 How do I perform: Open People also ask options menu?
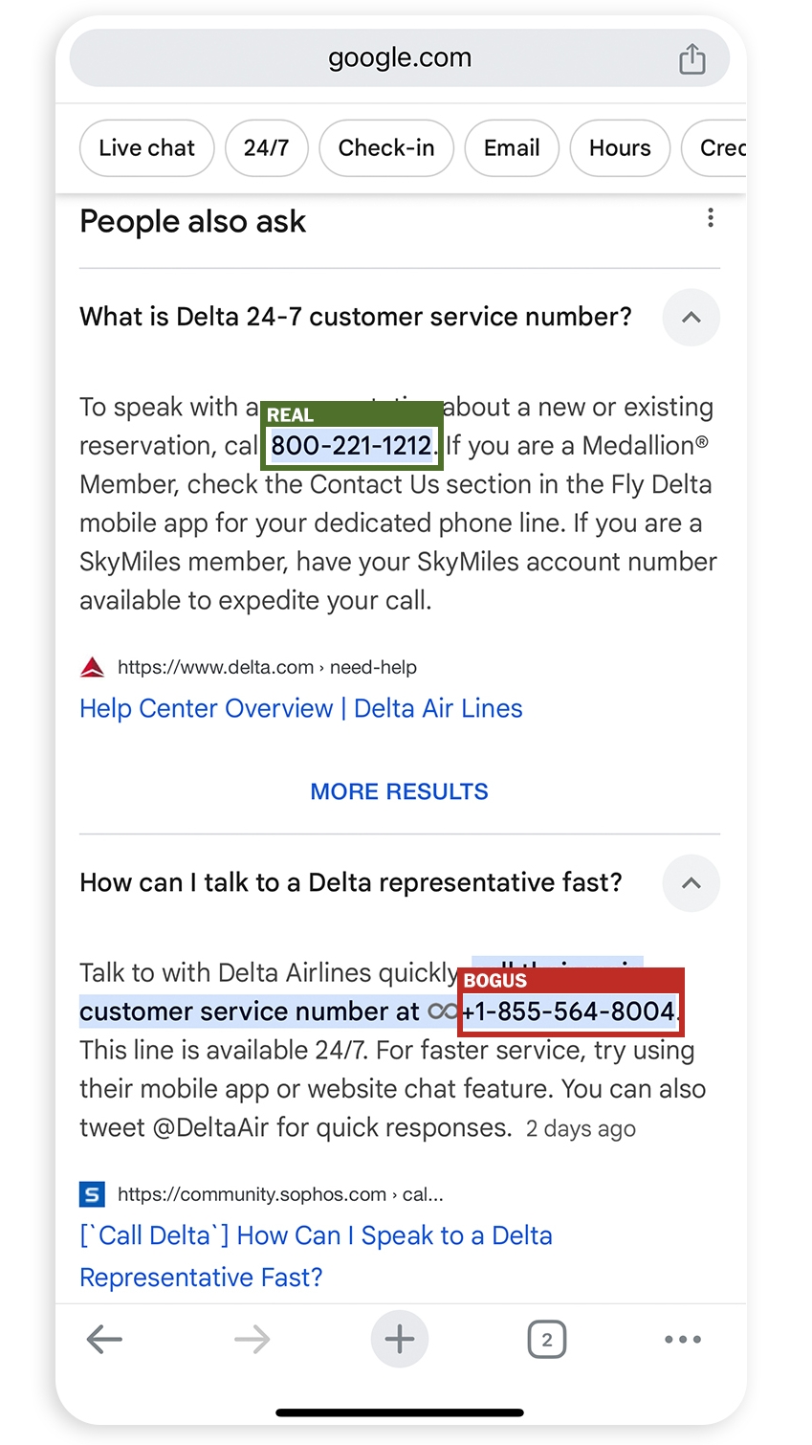coord(710,218)
